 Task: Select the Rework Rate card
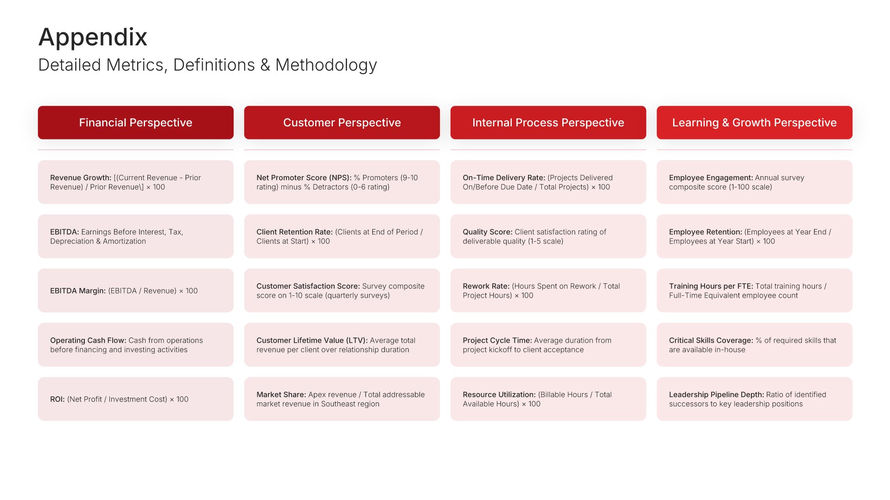point(548,291)
